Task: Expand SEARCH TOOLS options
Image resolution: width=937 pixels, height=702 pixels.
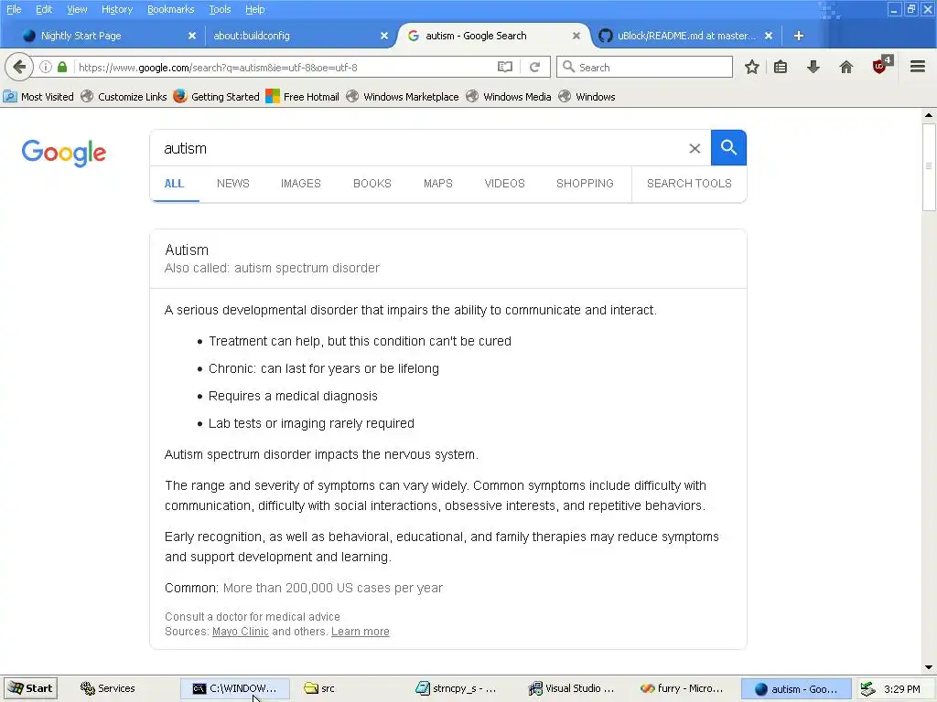Action: pyautogui.click(x=689, y=184)
